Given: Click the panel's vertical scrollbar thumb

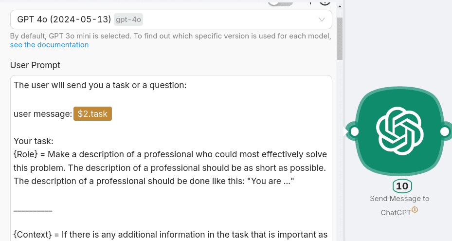Looking at the screenshot, I should click(x=340, y=39).
